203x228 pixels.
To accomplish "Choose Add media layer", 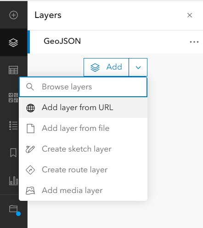I will pyautogui.click(x=83, y=190).
